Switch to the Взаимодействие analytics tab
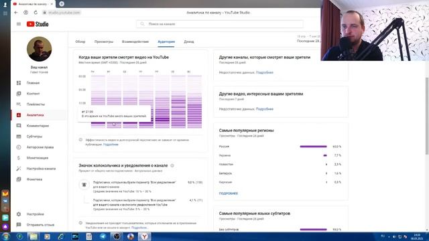 pos(135,42)
